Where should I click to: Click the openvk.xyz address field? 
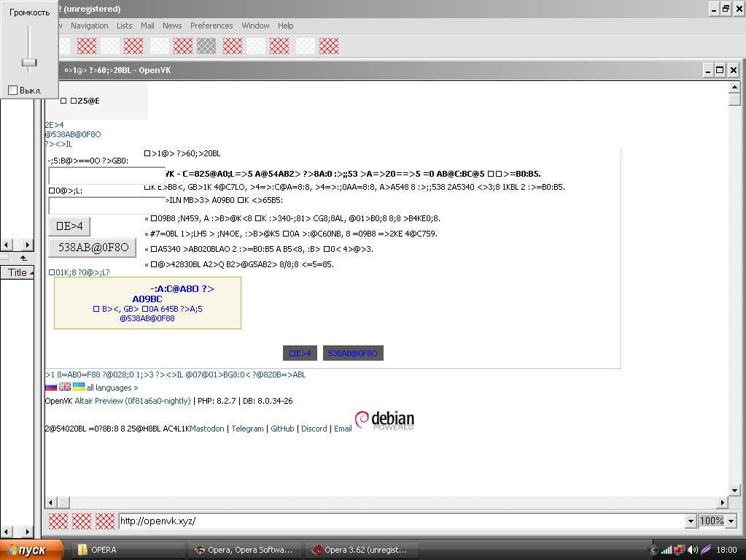coord(402,521)
